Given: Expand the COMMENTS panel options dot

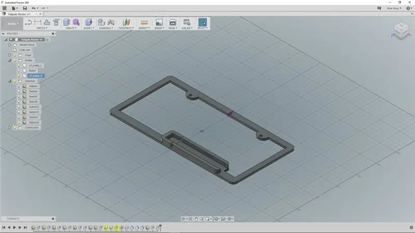Looking at the screenshot, I should [53, 219].
